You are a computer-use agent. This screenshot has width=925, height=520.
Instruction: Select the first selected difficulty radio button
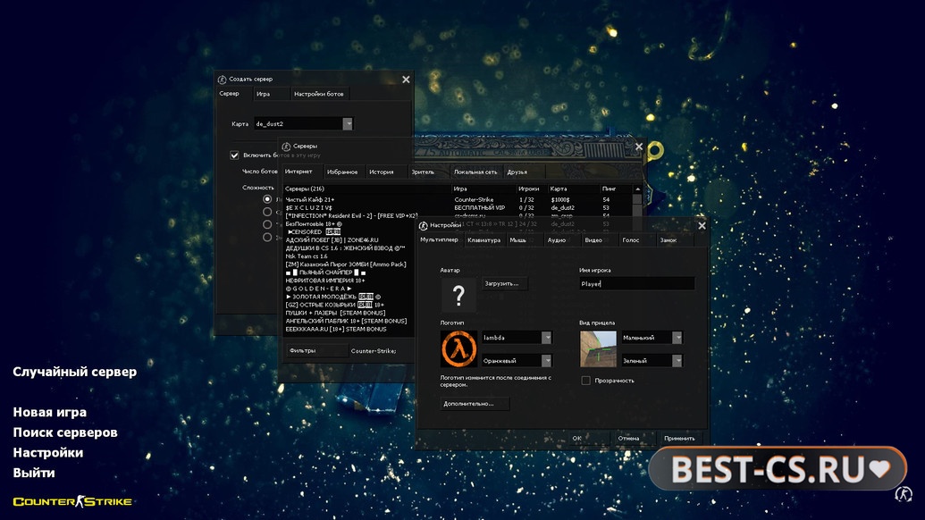tap(267, 199)
